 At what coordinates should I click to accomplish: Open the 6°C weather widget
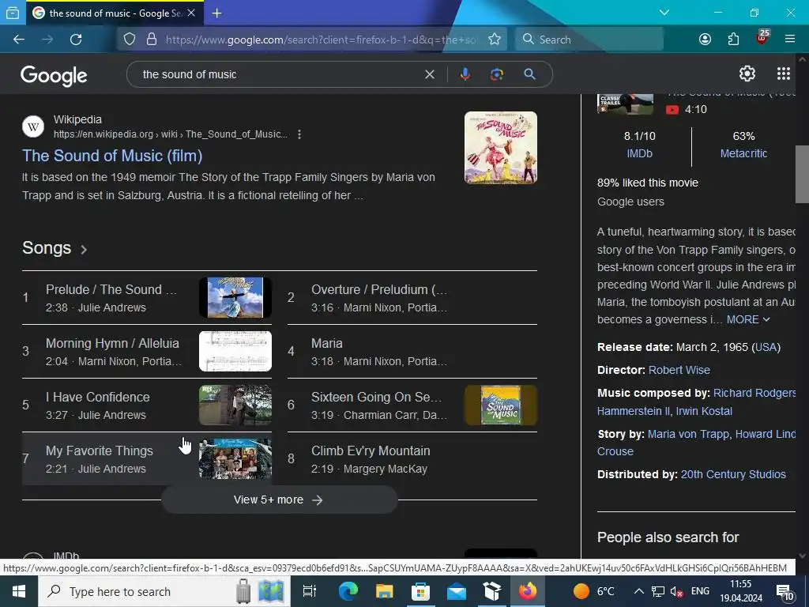(594, 591)
